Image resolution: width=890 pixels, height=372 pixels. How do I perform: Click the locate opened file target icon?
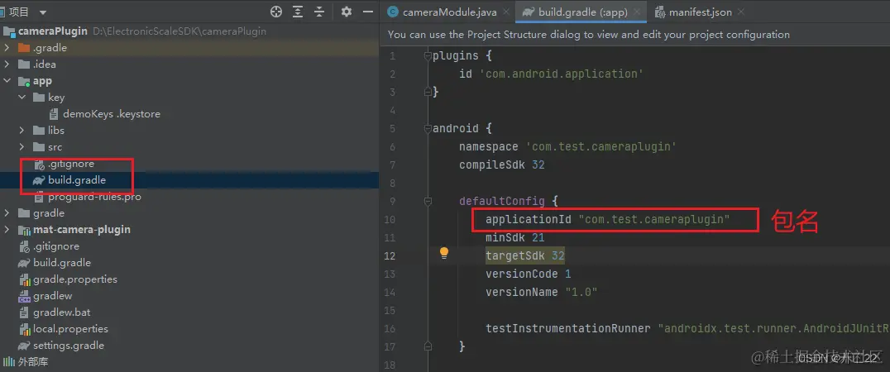pyautogui.click(x=276, y=12)
